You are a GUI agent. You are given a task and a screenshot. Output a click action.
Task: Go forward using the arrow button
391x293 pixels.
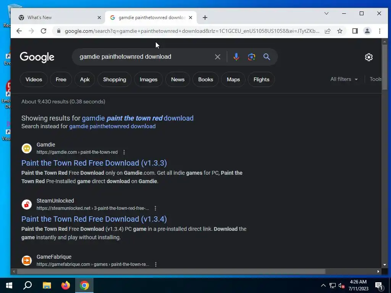[31, 31]
